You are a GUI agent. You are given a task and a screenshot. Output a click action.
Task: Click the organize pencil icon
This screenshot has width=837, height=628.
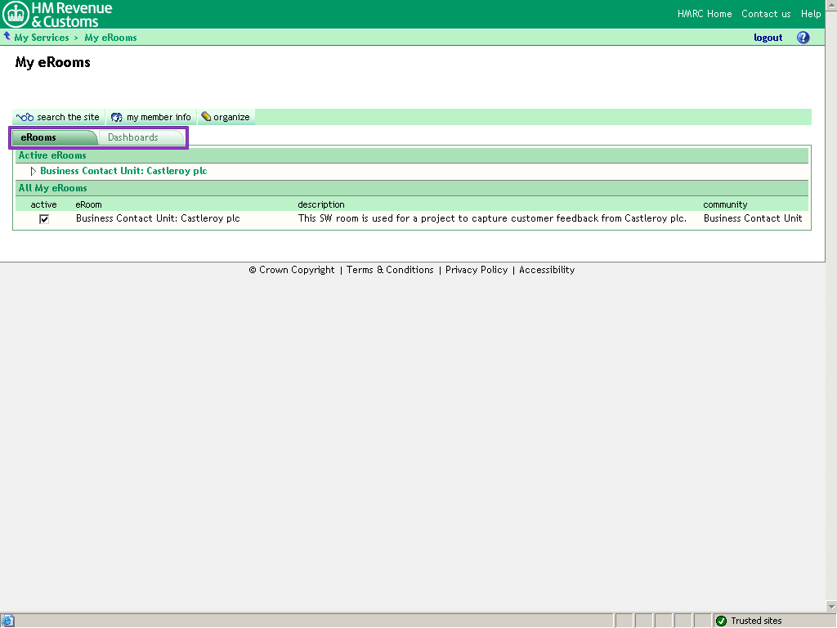tap(206, 117)
